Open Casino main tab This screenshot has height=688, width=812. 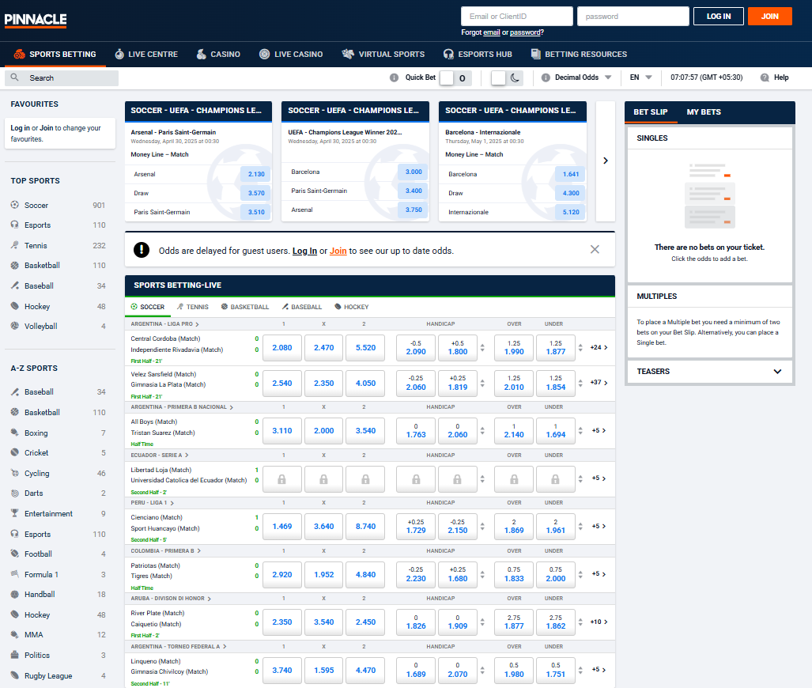pos(218,54)
